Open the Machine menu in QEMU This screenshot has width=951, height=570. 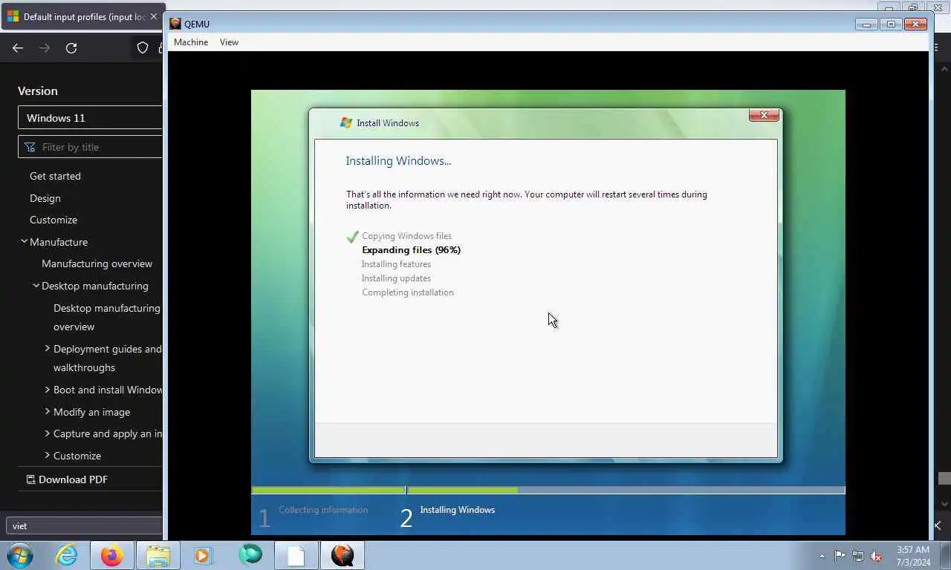(x=191, y=42)
